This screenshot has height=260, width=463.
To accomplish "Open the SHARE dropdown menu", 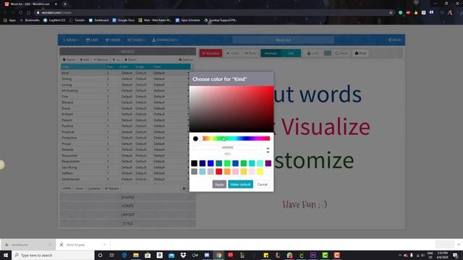I will [136, 40].
